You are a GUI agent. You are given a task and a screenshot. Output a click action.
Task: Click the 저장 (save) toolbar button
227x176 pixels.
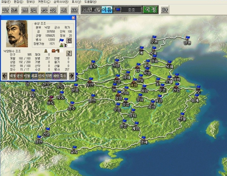[x=5, y=10]
